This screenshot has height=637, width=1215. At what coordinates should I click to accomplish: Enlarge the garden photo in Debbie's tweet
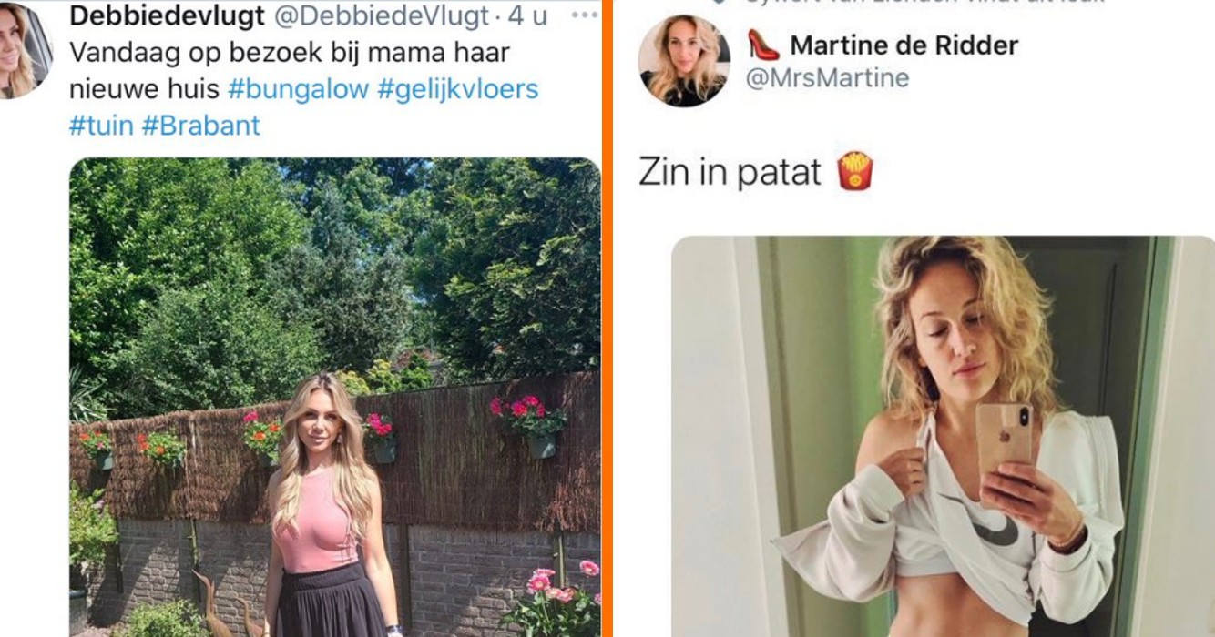pyautogui.click(x=334, y=398)
